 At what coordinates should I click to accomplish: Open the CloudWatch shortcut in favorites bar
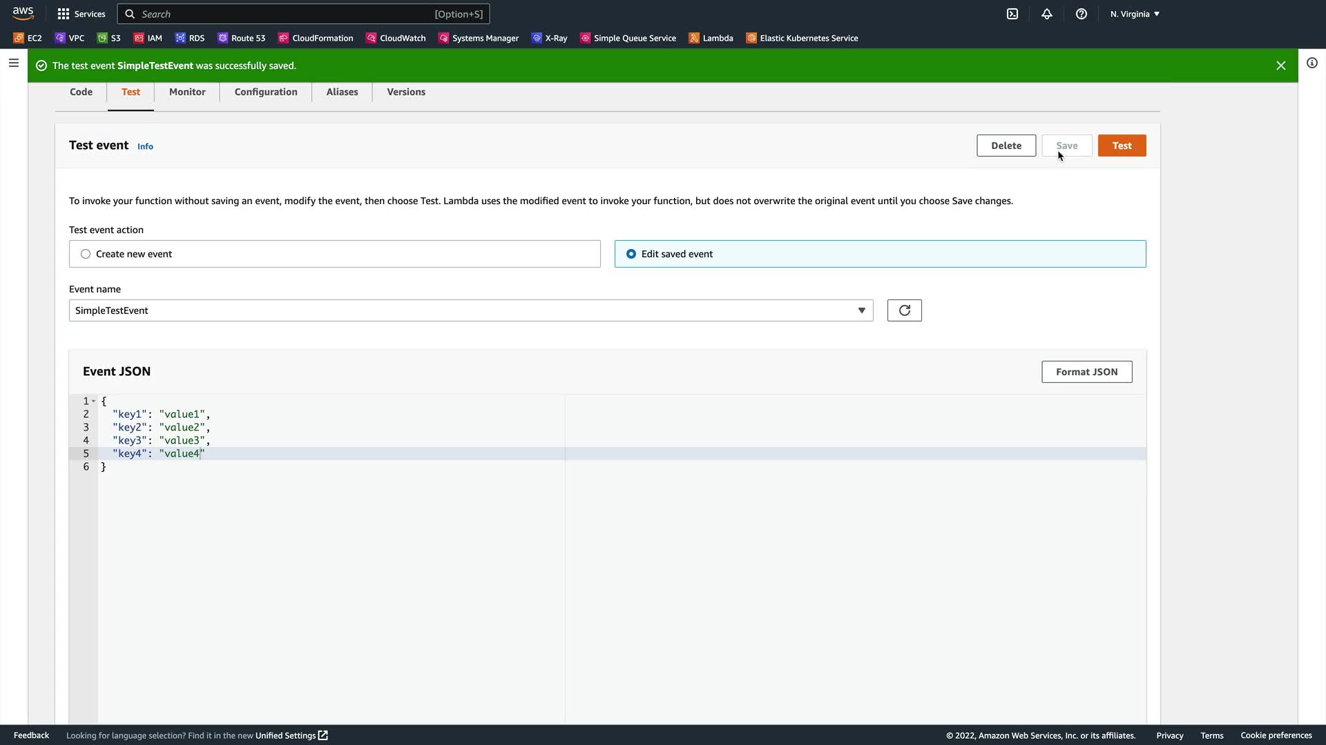click(x=396, y=38)
